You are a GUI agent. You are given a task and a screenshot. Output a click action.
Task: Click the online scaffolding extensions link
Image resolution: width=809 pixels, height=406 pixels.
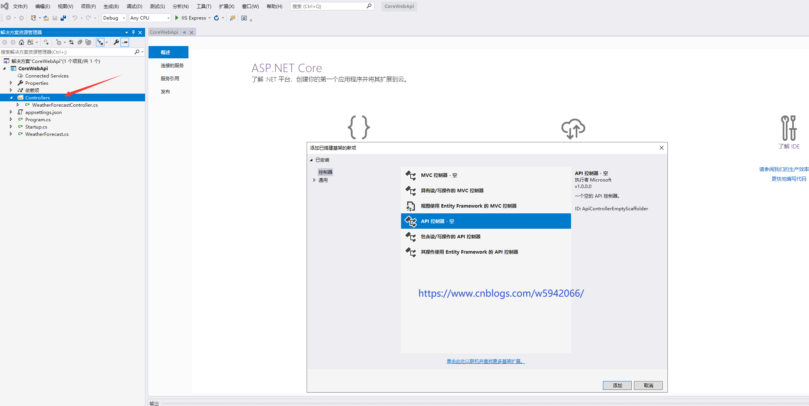tap(485, 361)
